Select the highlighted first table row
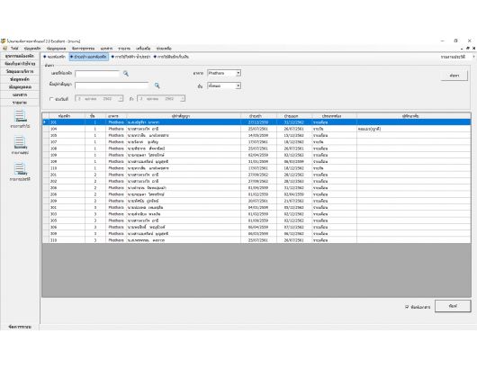 pyautogui.click(x=256, y=122)
